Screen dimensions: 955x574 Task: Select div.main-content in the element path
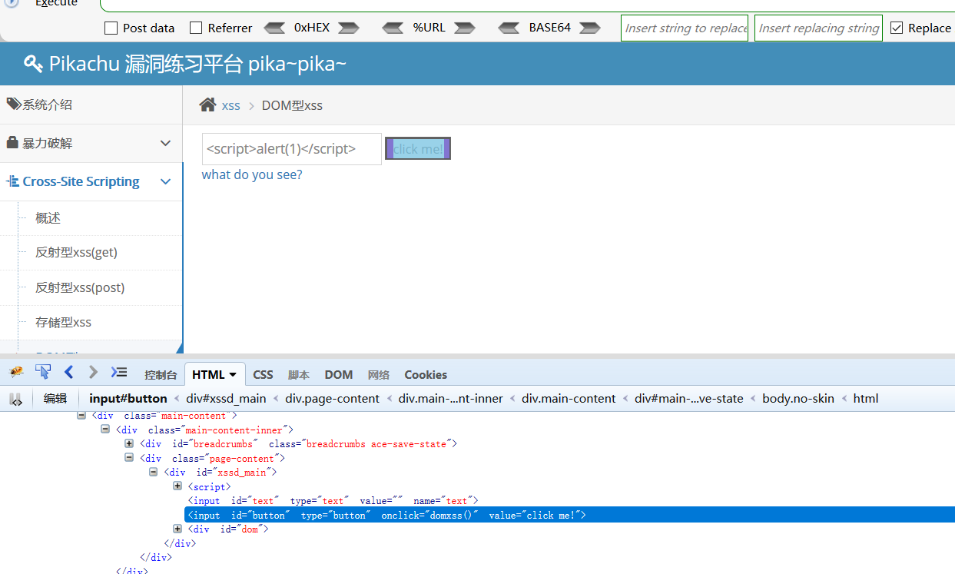569,398
